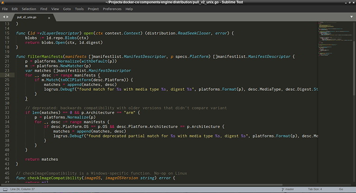356x193 pixels.
Task: Open the Preferences menu
Action: click(112, 9)
